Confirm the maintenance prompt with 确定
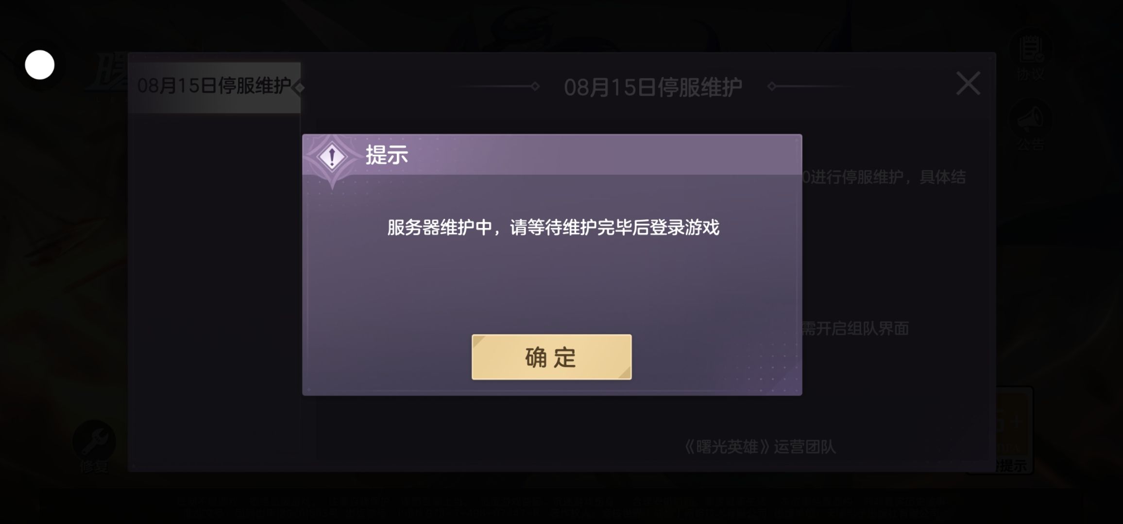1123x524 pixels. point(551,357)
